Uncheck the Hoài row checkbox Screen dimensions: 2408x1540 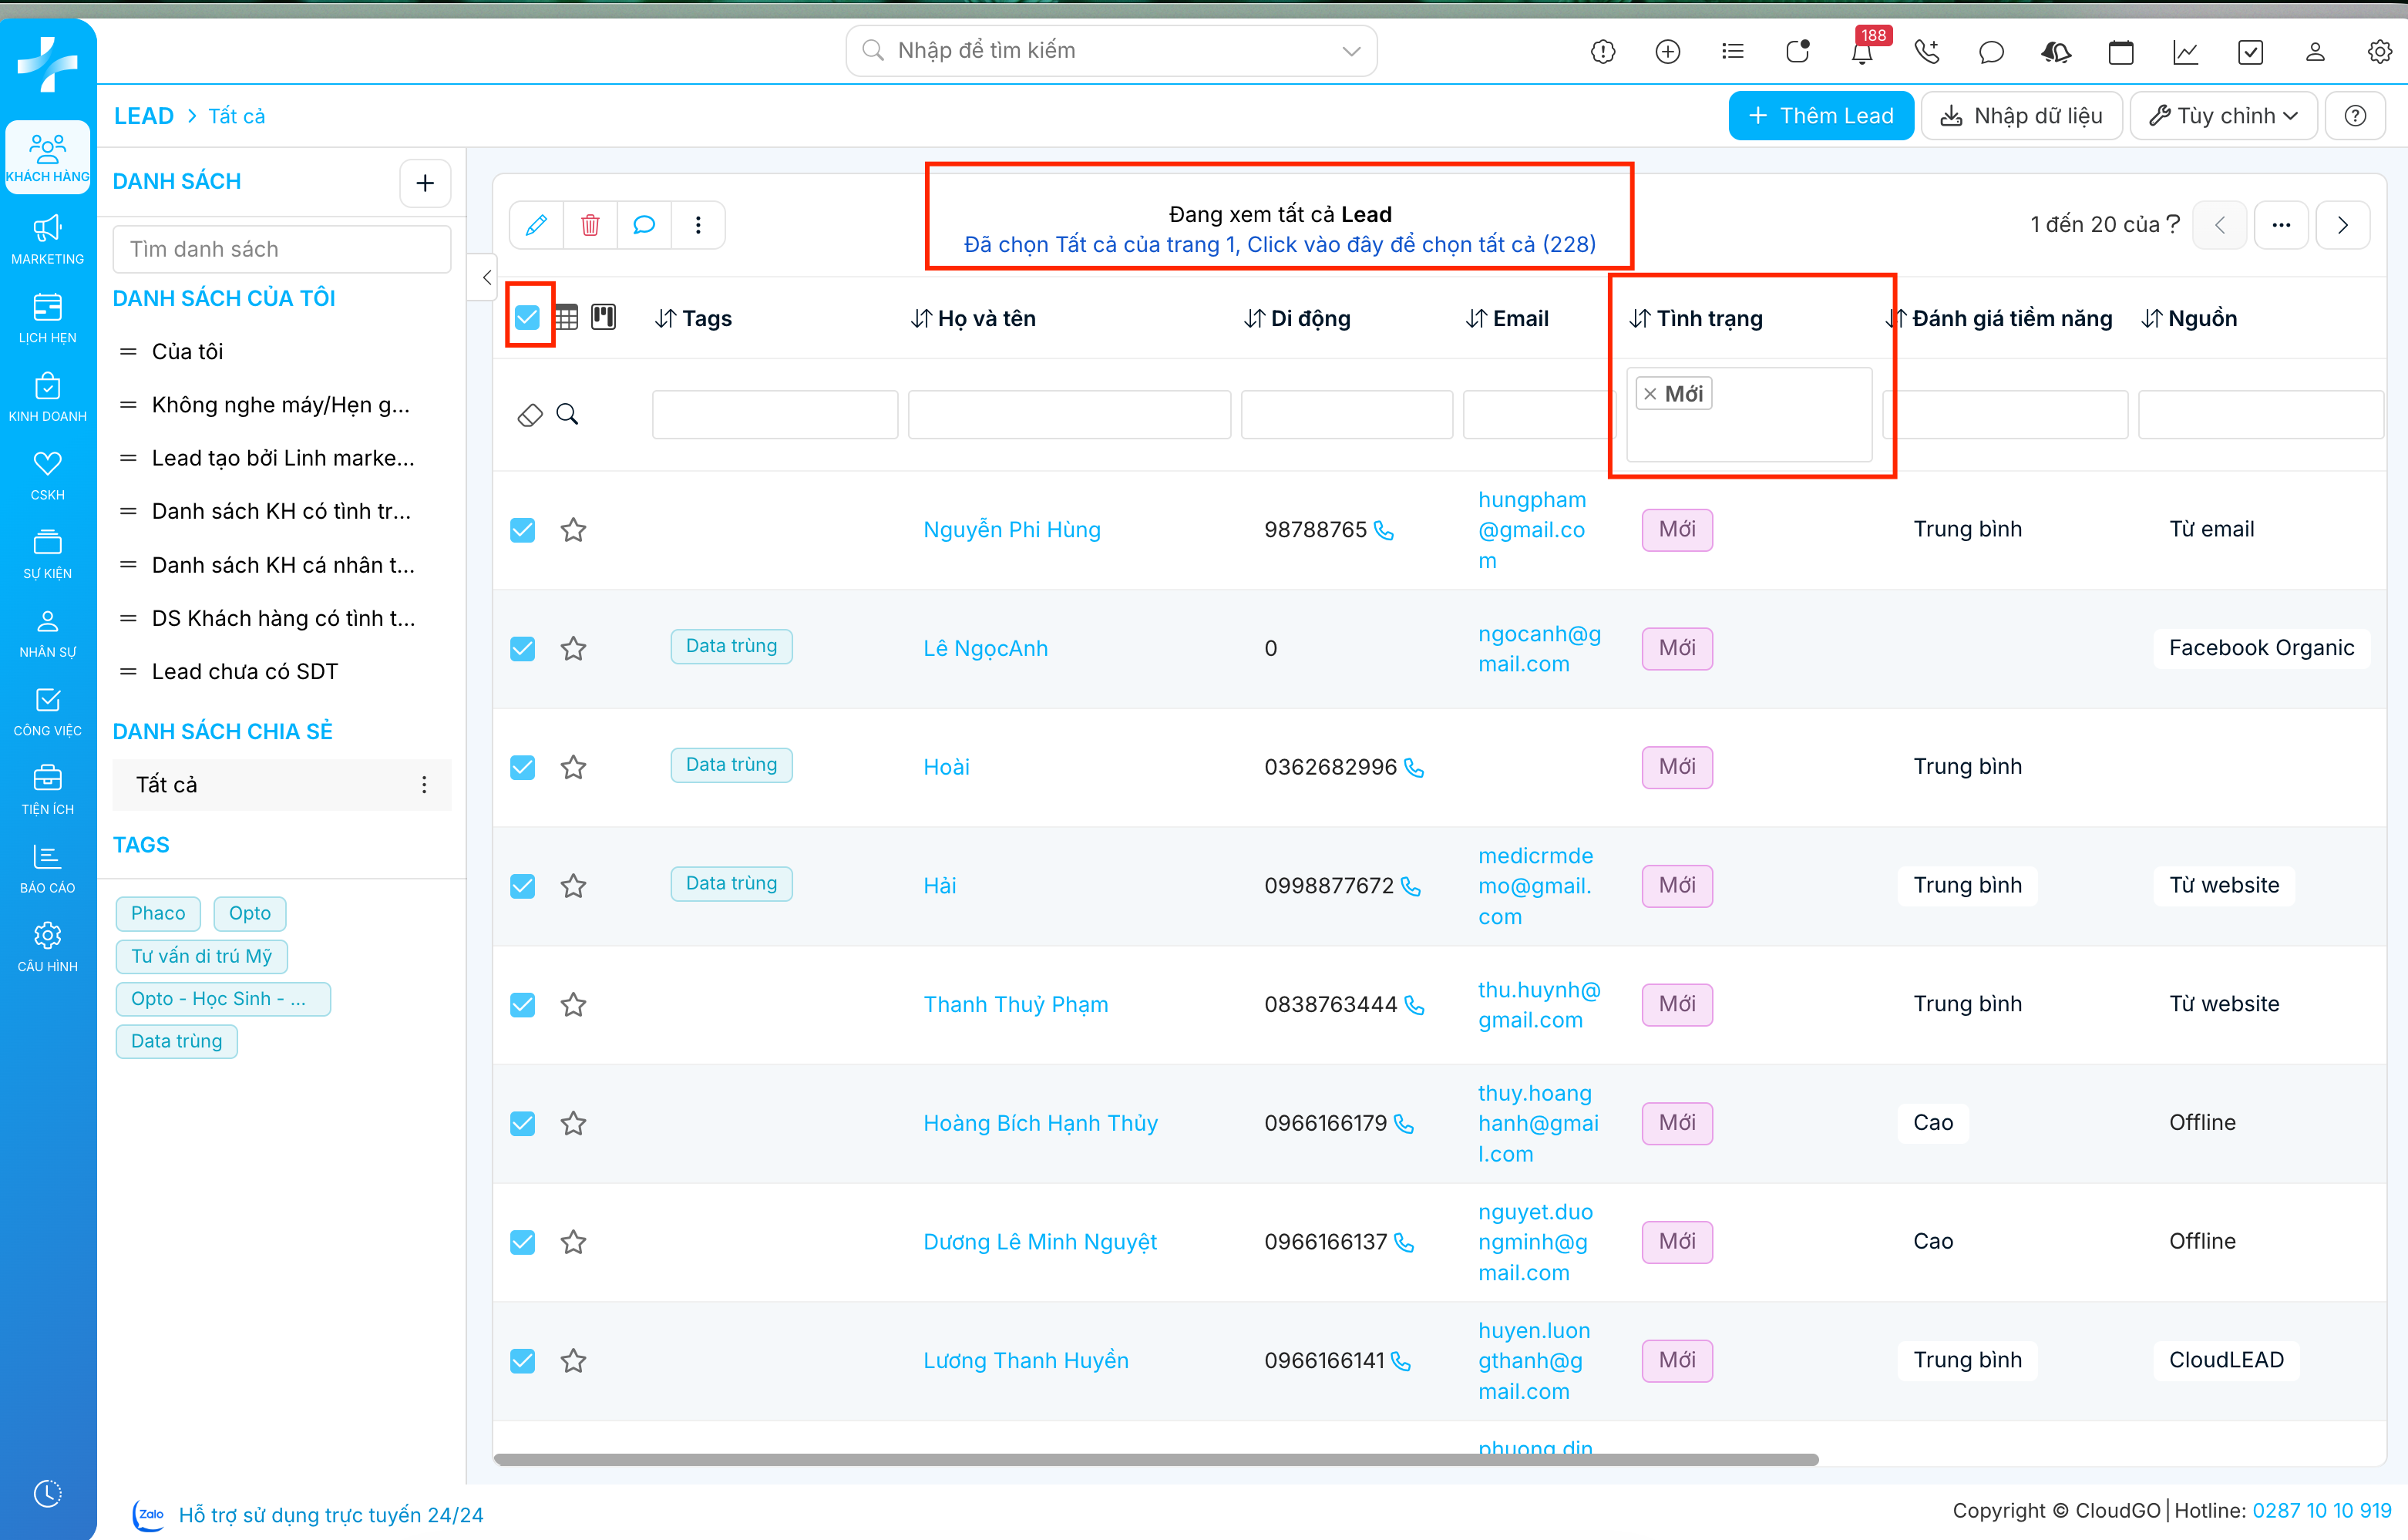click(522, 767)
